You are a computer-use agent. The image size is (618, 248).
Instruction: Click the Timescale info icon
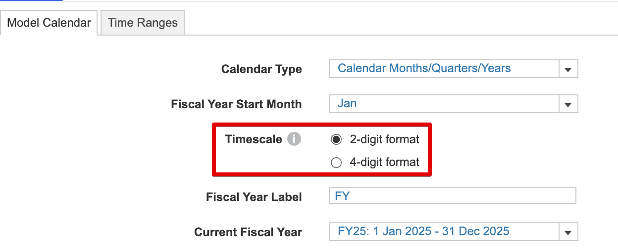pyautogui.click(x=294, y=139)
